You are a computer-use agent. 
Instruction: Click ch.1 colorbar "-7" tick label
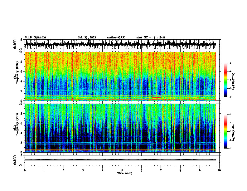tap(230, 97)
